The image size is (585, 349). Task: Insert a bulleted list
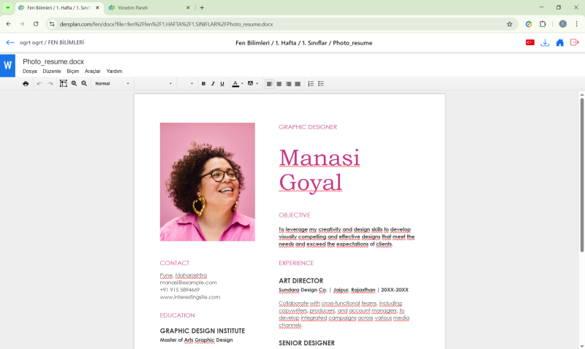tap(320, 84)
